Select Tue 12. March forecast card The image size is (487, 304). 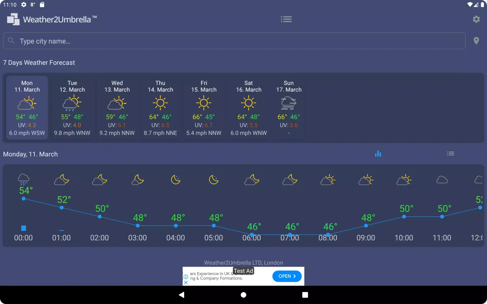(x=72, y=108)
